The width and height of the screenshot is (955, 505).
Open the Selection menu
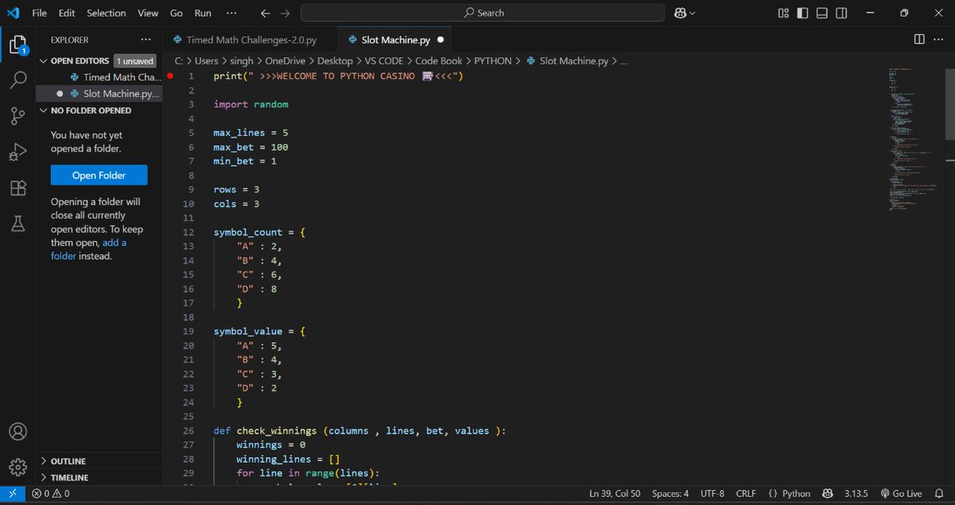pyautogui.click(x=106, y=13)
